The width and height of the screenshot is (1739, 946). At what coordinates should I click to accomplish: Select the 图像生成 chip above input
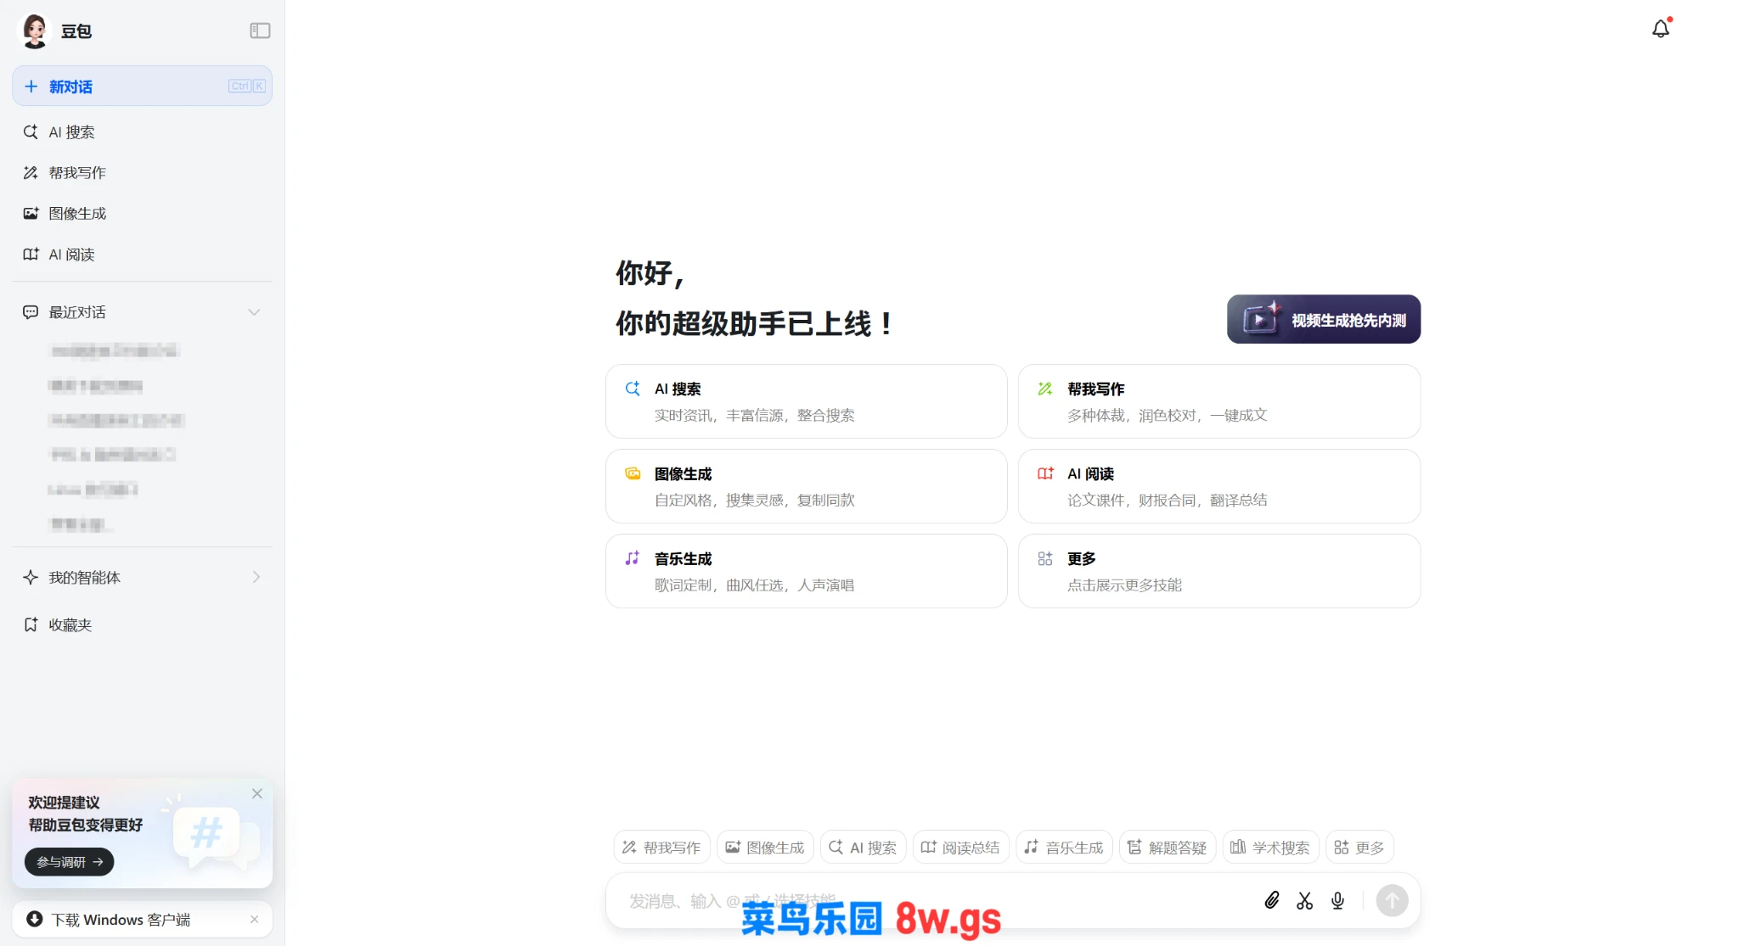(765, 847)
